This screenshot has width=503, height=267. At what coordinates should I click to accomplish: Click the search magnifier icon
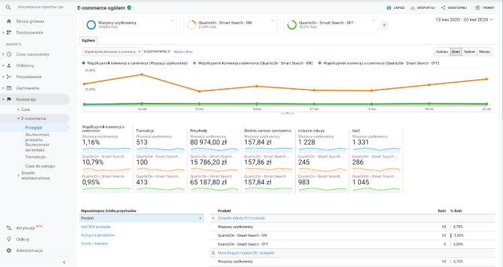click(x=8, y=7)
